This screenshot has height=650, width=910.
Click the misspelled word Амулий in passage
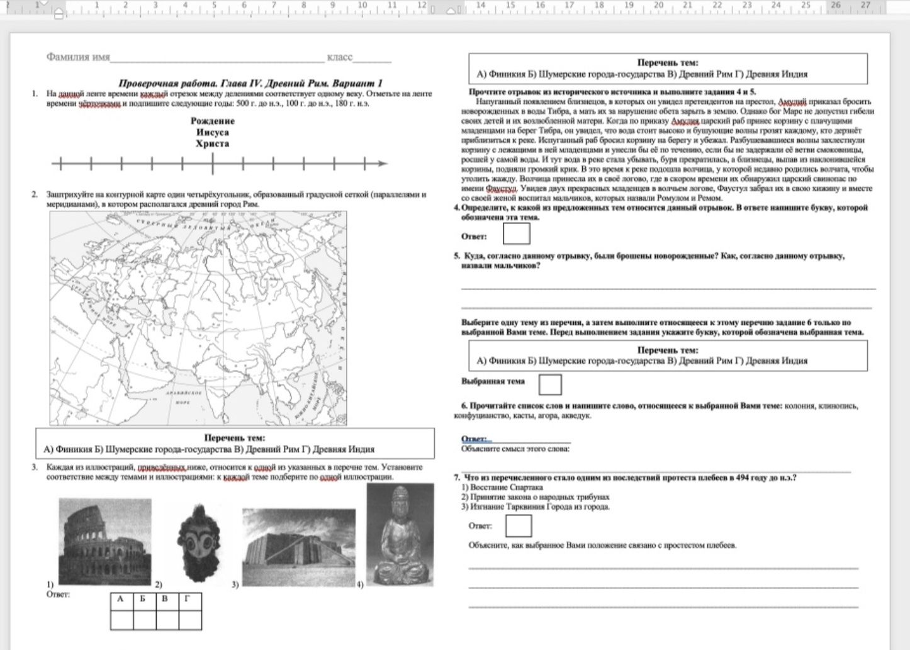(x=792, y=101)
